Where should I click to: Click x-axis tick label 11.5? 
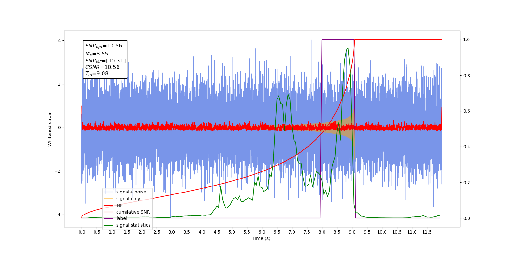(427, 232)
